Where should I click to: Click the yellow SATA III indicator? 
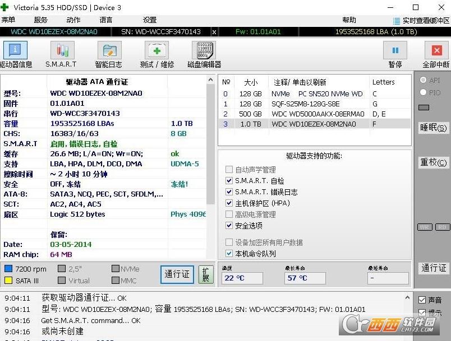point(8,281)
